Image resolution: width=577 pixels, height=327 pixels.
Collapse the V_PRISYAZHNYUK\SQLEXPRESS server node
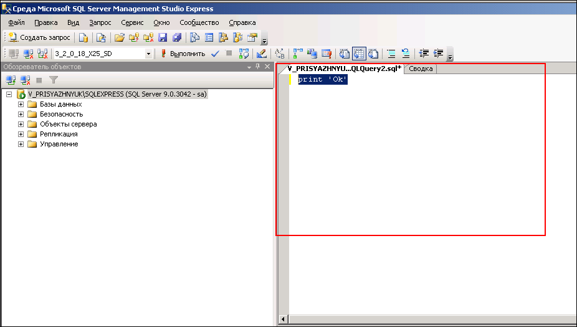point(9,95)
